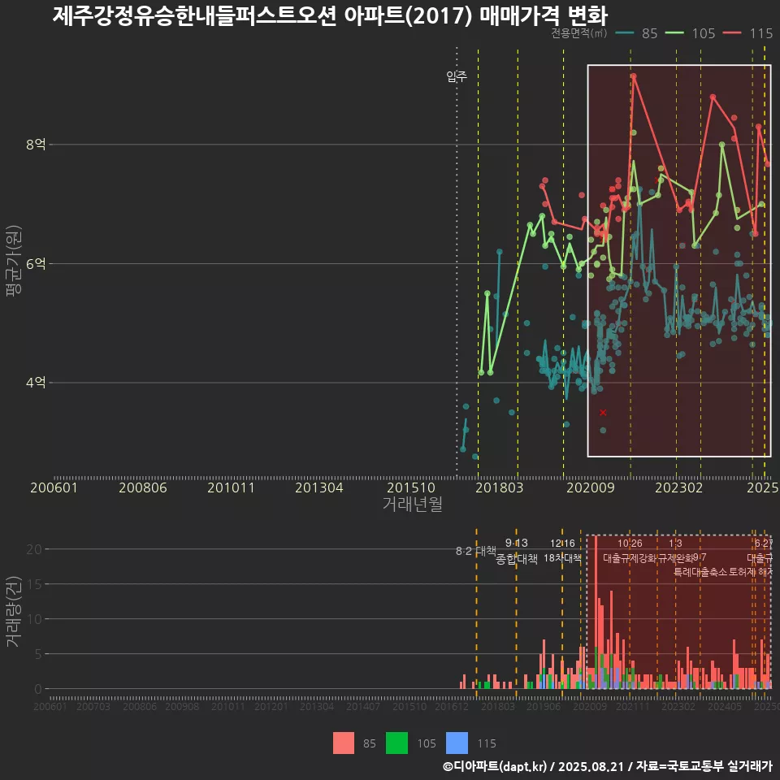Click the 105 legend line in the top legend
Viewport: 780px width, 780px height.
point(674,33)
